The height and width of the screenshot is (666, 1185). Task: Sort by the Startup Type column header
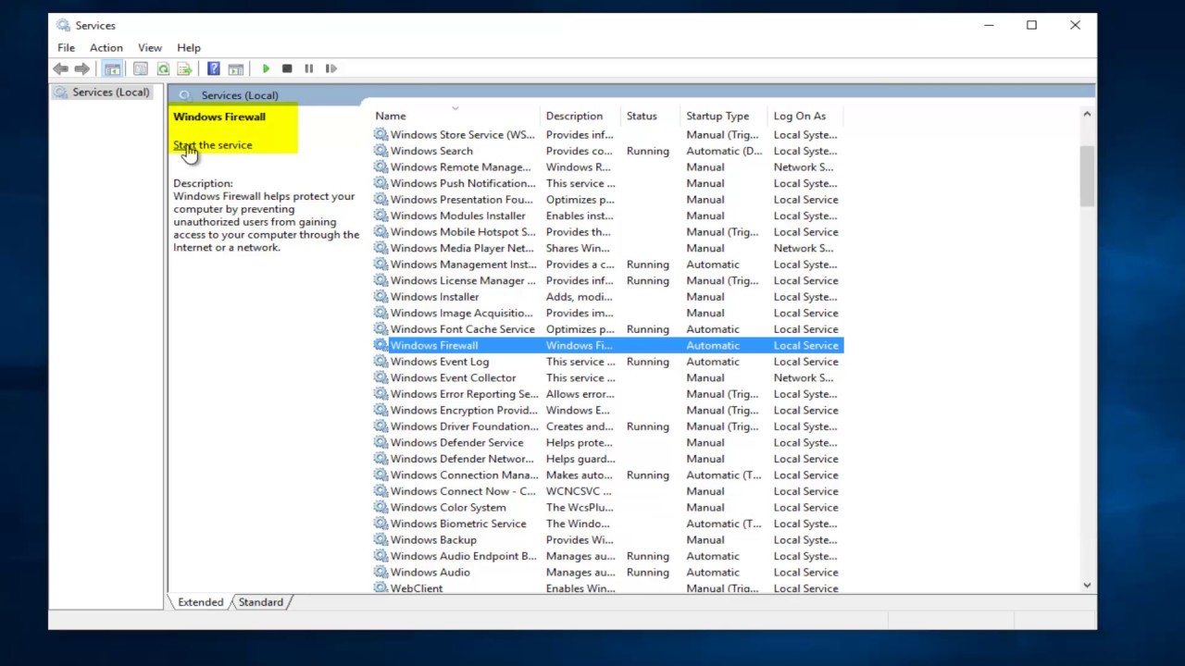coord(725,116)
